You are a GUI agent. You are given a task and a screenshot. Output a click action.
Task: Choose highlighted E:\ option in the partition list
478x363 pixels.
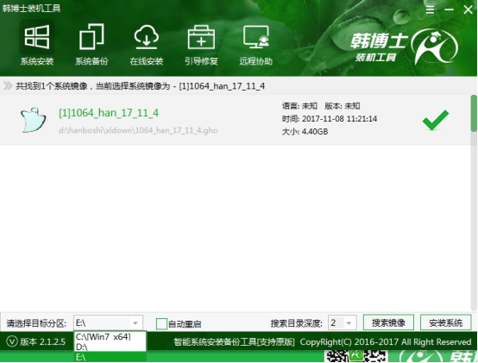tap(110, 357)
